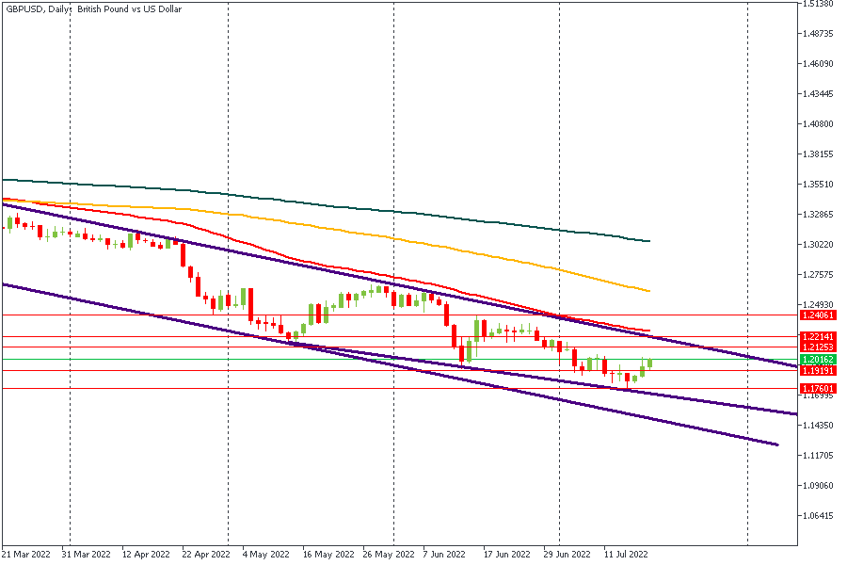The width and height of the screenshot is (847, 565).
Task: Click the green 1.20162 current price label
Action: (817, 360)
